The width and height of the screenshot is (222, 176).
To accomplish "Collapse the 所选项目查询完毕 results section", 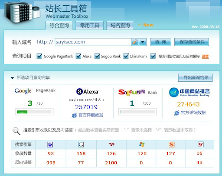I will coord(12,78).
